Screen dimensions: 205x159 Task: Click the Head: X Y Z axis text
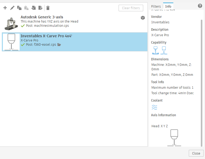(159, 126)
